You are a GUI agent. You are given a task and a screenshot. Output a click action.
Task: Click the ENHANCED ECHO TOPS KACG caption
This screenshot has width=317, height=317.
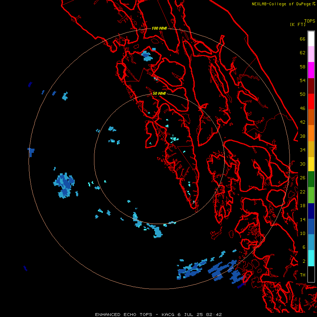(x=158, y=315)
